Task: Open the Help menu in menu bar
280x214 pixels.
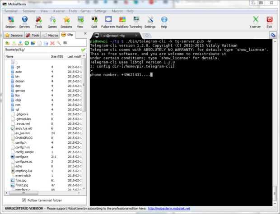Action: [130, 11]
